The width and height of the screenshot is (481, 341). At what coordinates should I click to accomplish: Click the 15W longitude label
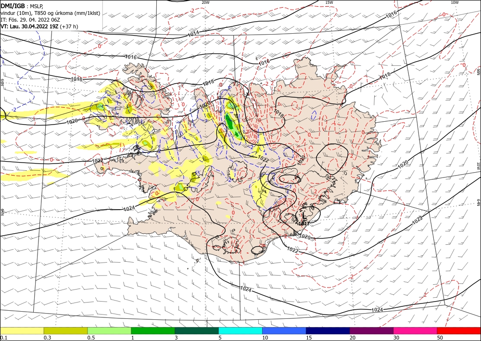coord(329,2)
